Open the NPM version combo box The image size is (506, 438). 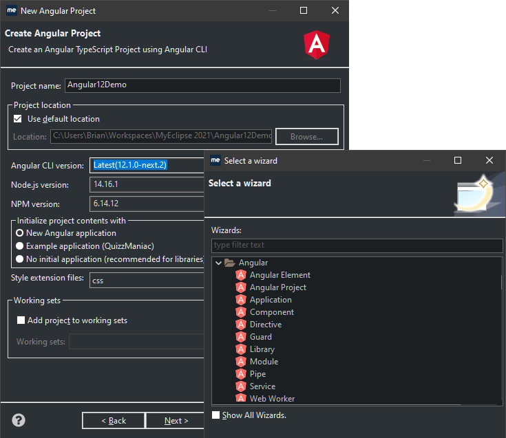(x=147, y=204)
